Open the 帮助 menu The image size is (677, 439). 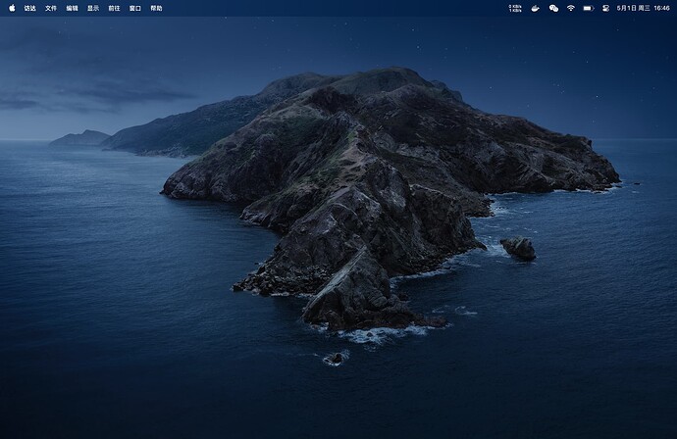click(x=156, y=8)
